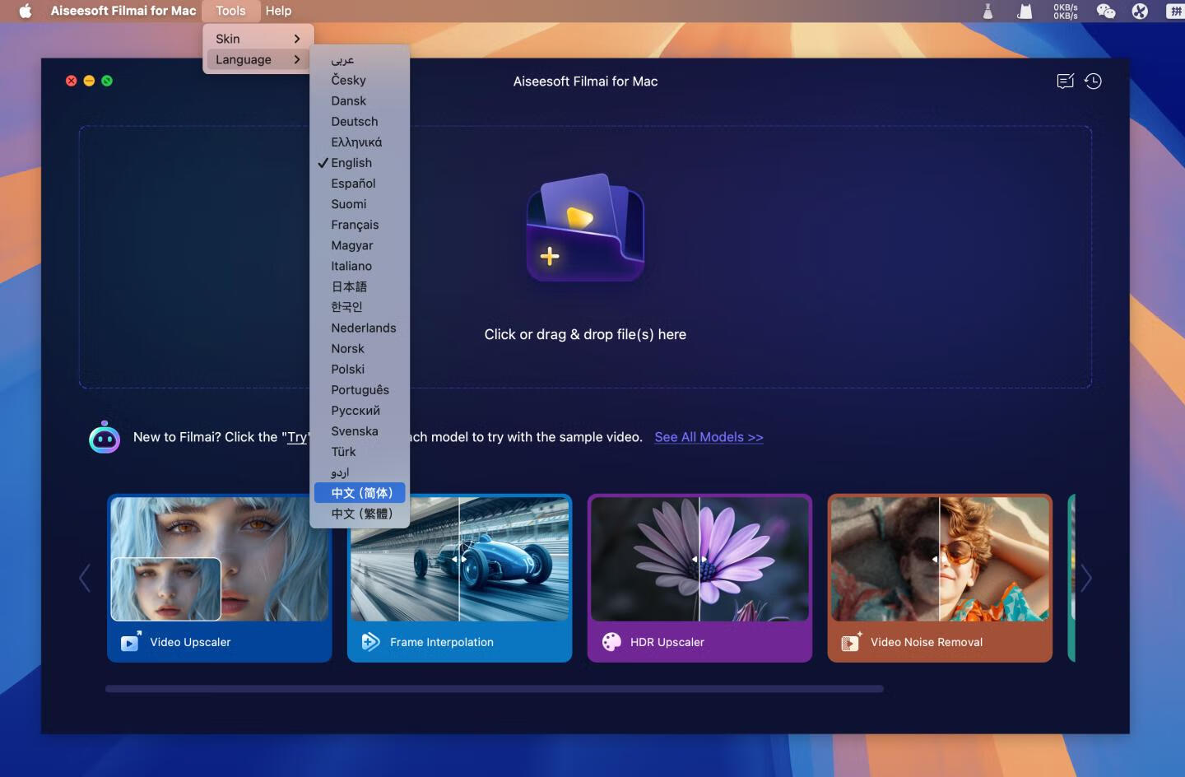Choose Português language
The image size is (1185, 777).
[359, 390]
